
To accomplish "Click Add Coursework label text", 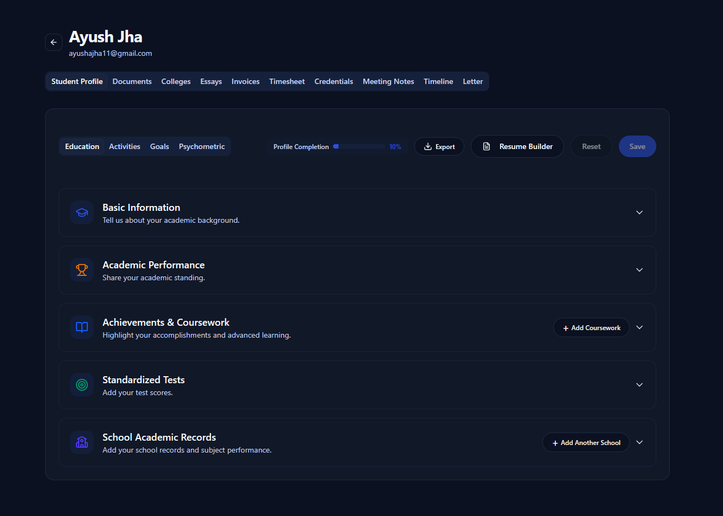I will coord(596,328).
